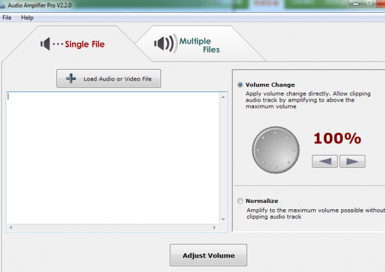This screenshot has height=272, width=385.
Task: Increase volume with the right arrow button
Action: coord(352,161)
